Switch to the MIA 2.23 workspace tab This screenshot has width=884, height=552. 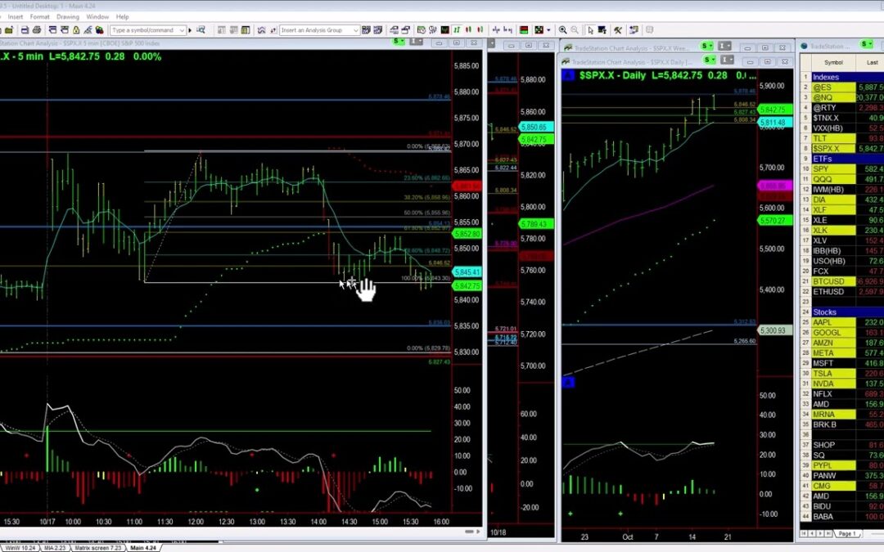click(55, 547)
